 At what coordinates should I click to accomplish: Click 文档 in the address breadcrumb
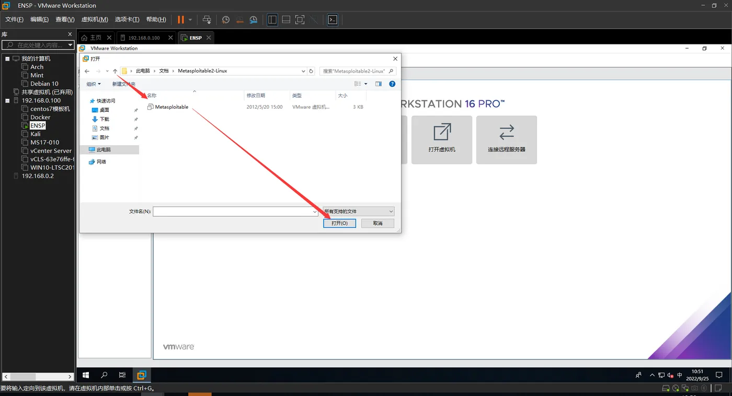tap(164, 71)
